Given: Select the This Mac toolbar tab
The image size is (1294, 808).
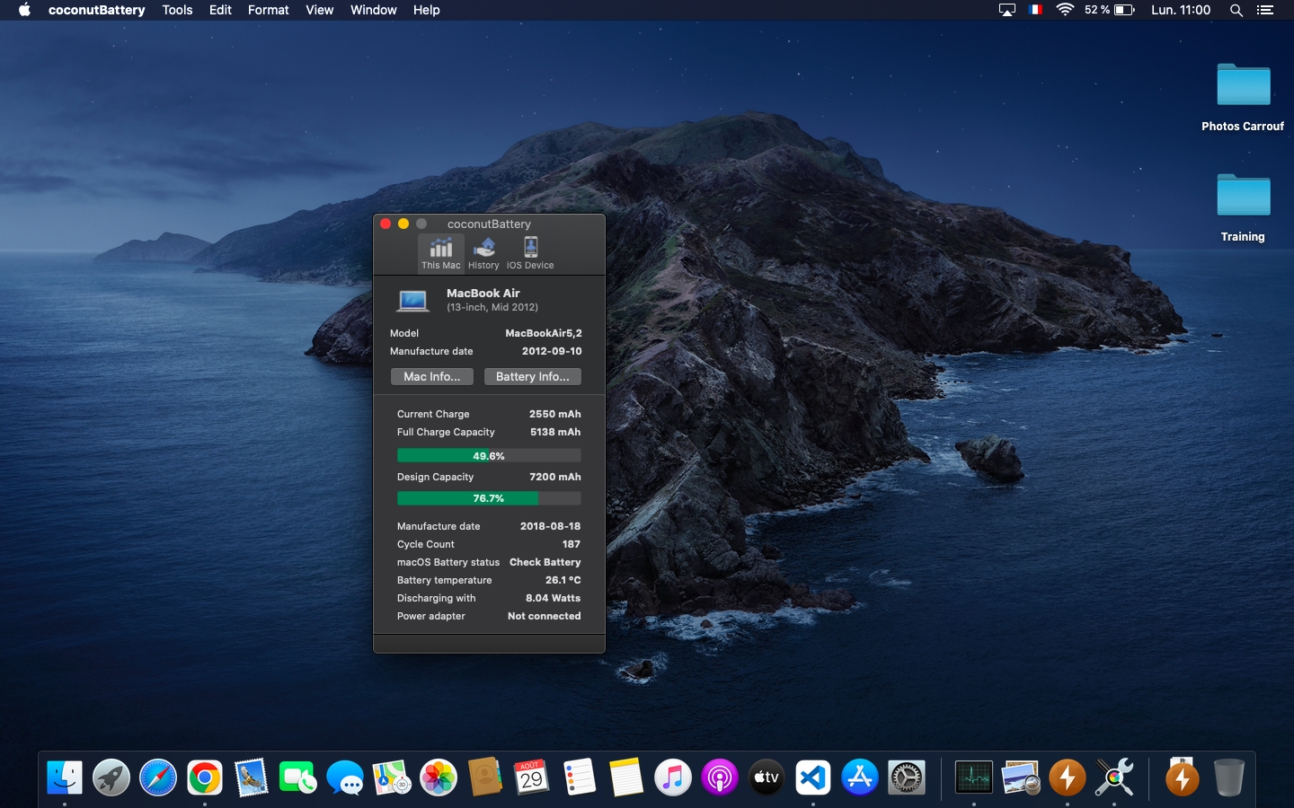Looking at the screenshot, I should click(x=441, y=253).
